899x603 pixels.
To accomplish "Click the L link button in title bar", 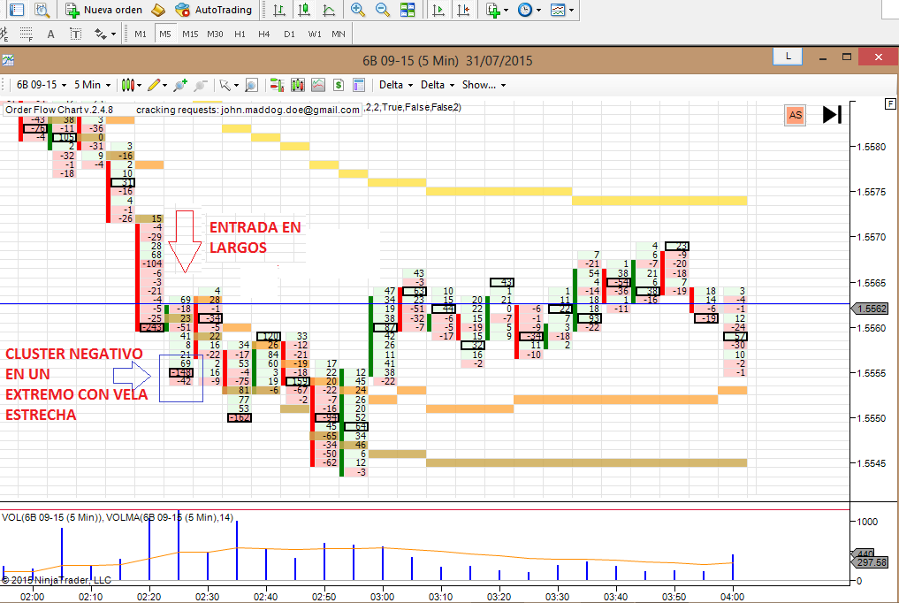I will tap(788, 57).
